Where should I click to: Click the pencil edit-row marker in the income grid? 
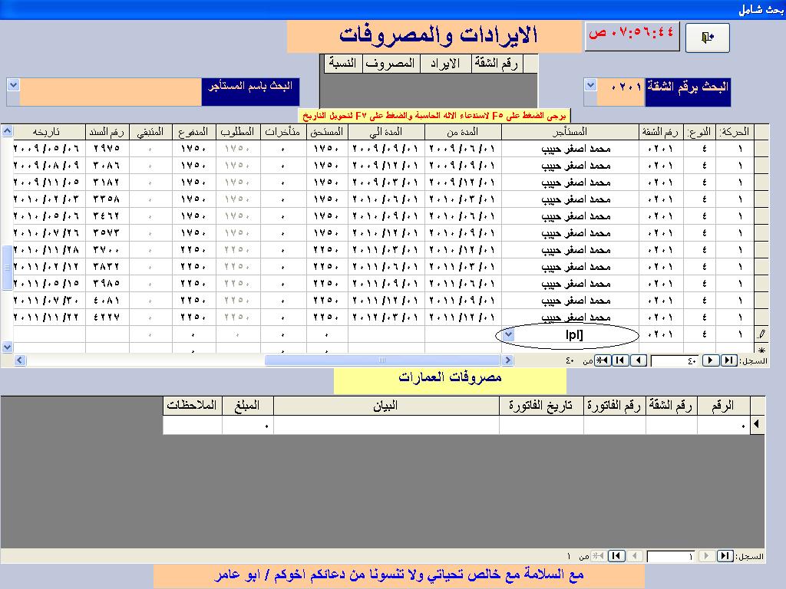(x=761, y=334)
